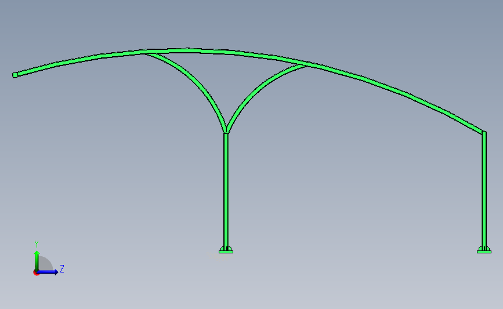The height and width of the screenshot is (309, 503).
Task: Select the right column base plate
Action: (x=484, y=252)
